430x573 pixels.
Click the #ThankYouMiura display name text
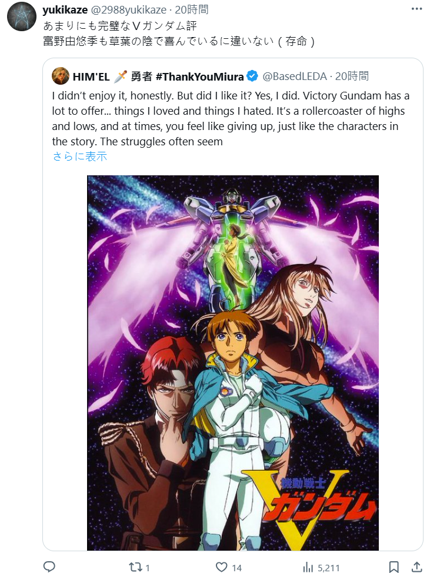(199, 76)
